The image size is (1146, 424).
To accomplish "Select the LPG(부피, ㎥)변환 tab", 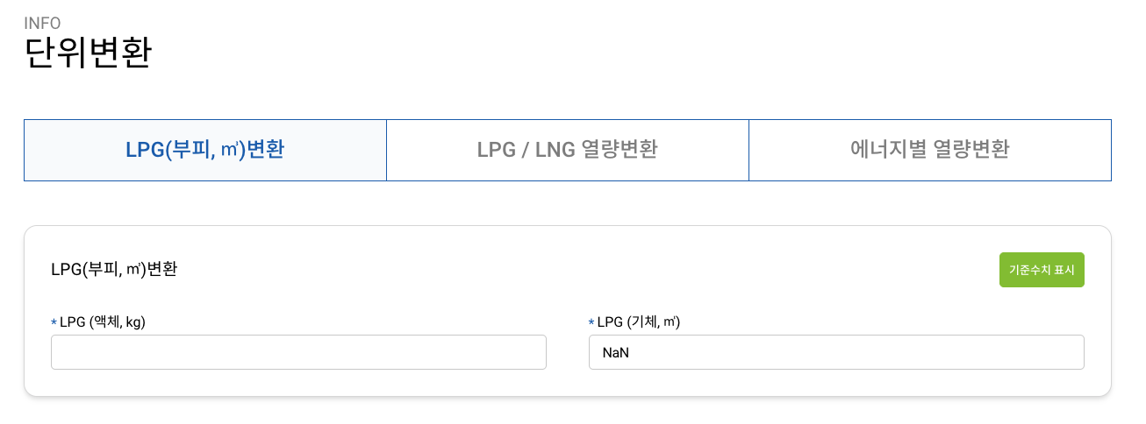I will tap(204, 150).
